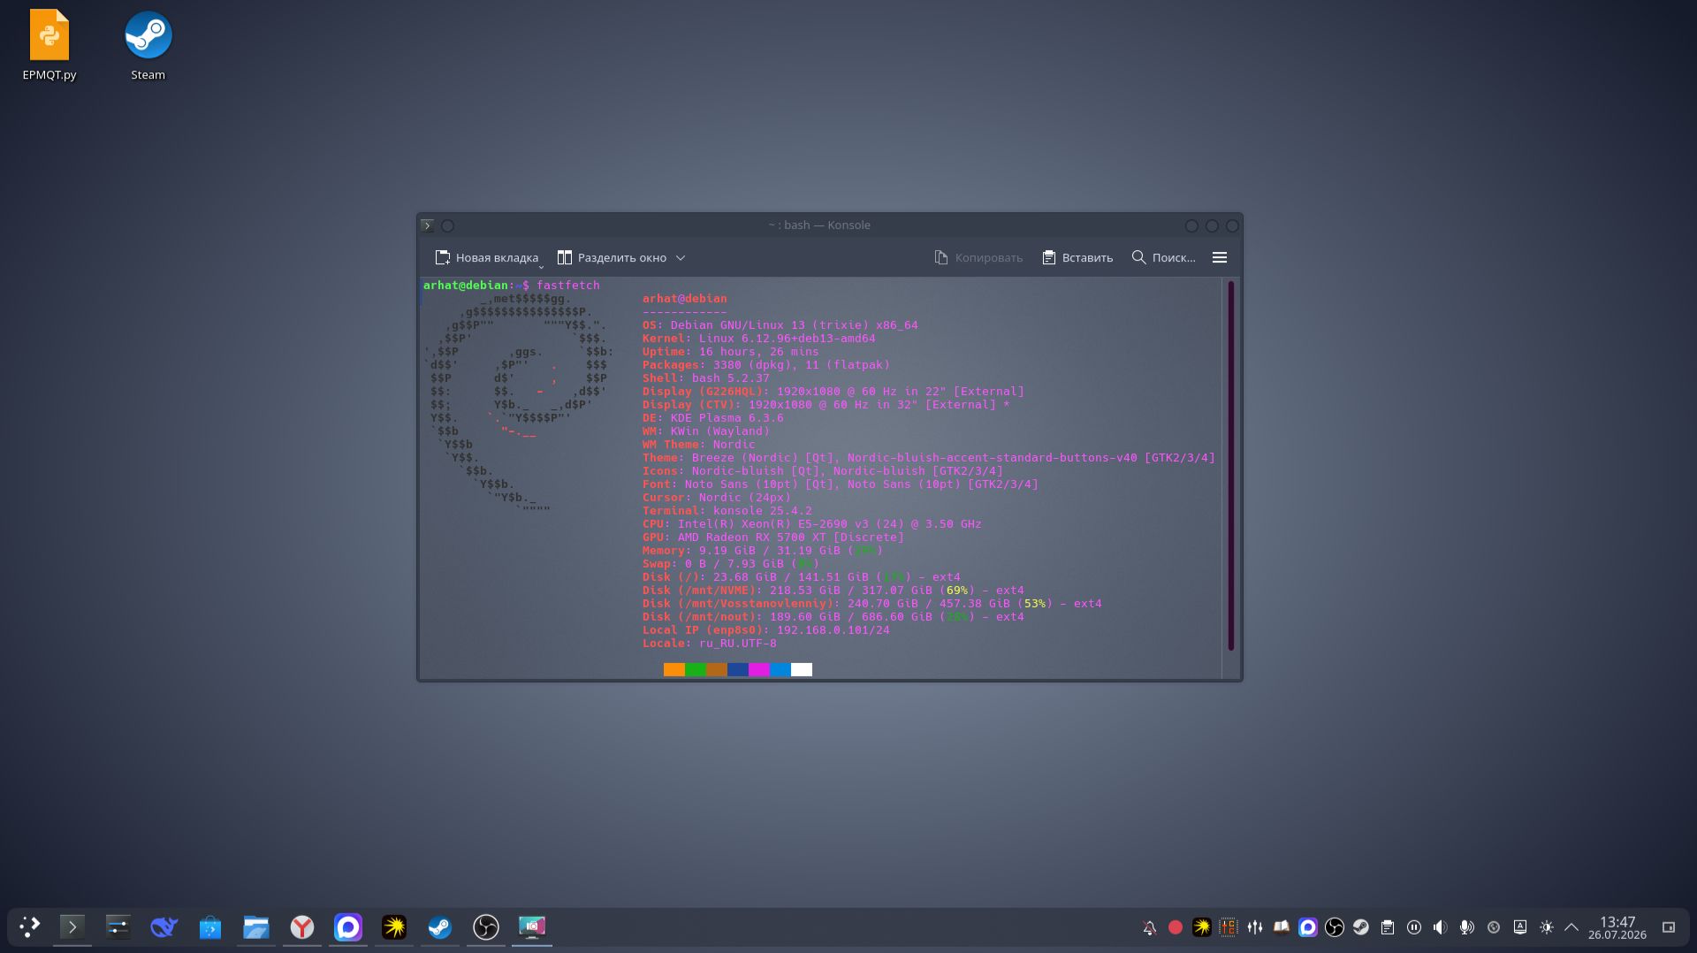Open the screenshot tool taskbar icon
This screenshot has height=953, width=1697.
pyautogui.click(x=532, y=926)
